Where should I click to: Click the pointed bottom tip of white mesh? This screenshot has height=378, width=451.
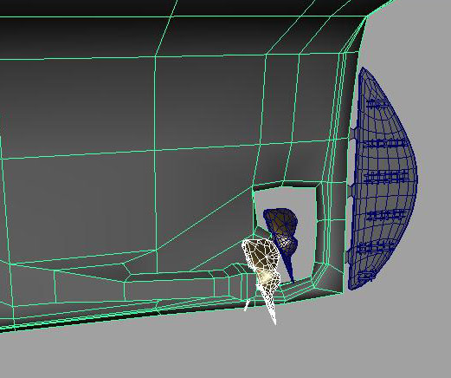pyautogui.click(x=274, y=323)
